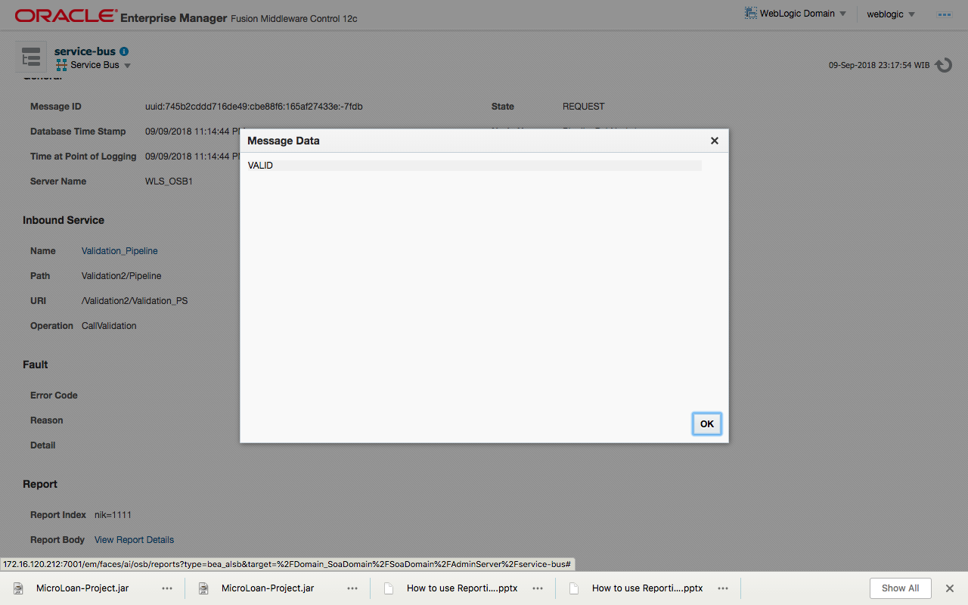Open options for second MicroLoan-Project.jar download
This screenshot has height=605, width=968.
[352, 588]
